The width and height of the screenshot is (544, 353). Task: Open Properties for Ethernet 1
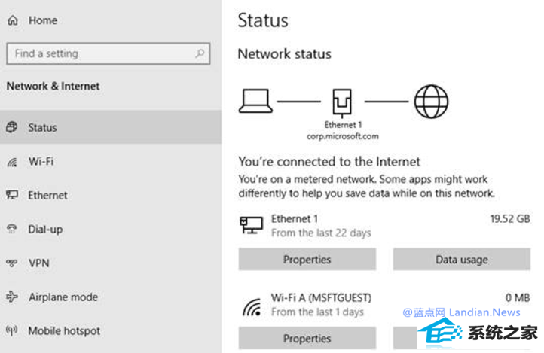307,259
